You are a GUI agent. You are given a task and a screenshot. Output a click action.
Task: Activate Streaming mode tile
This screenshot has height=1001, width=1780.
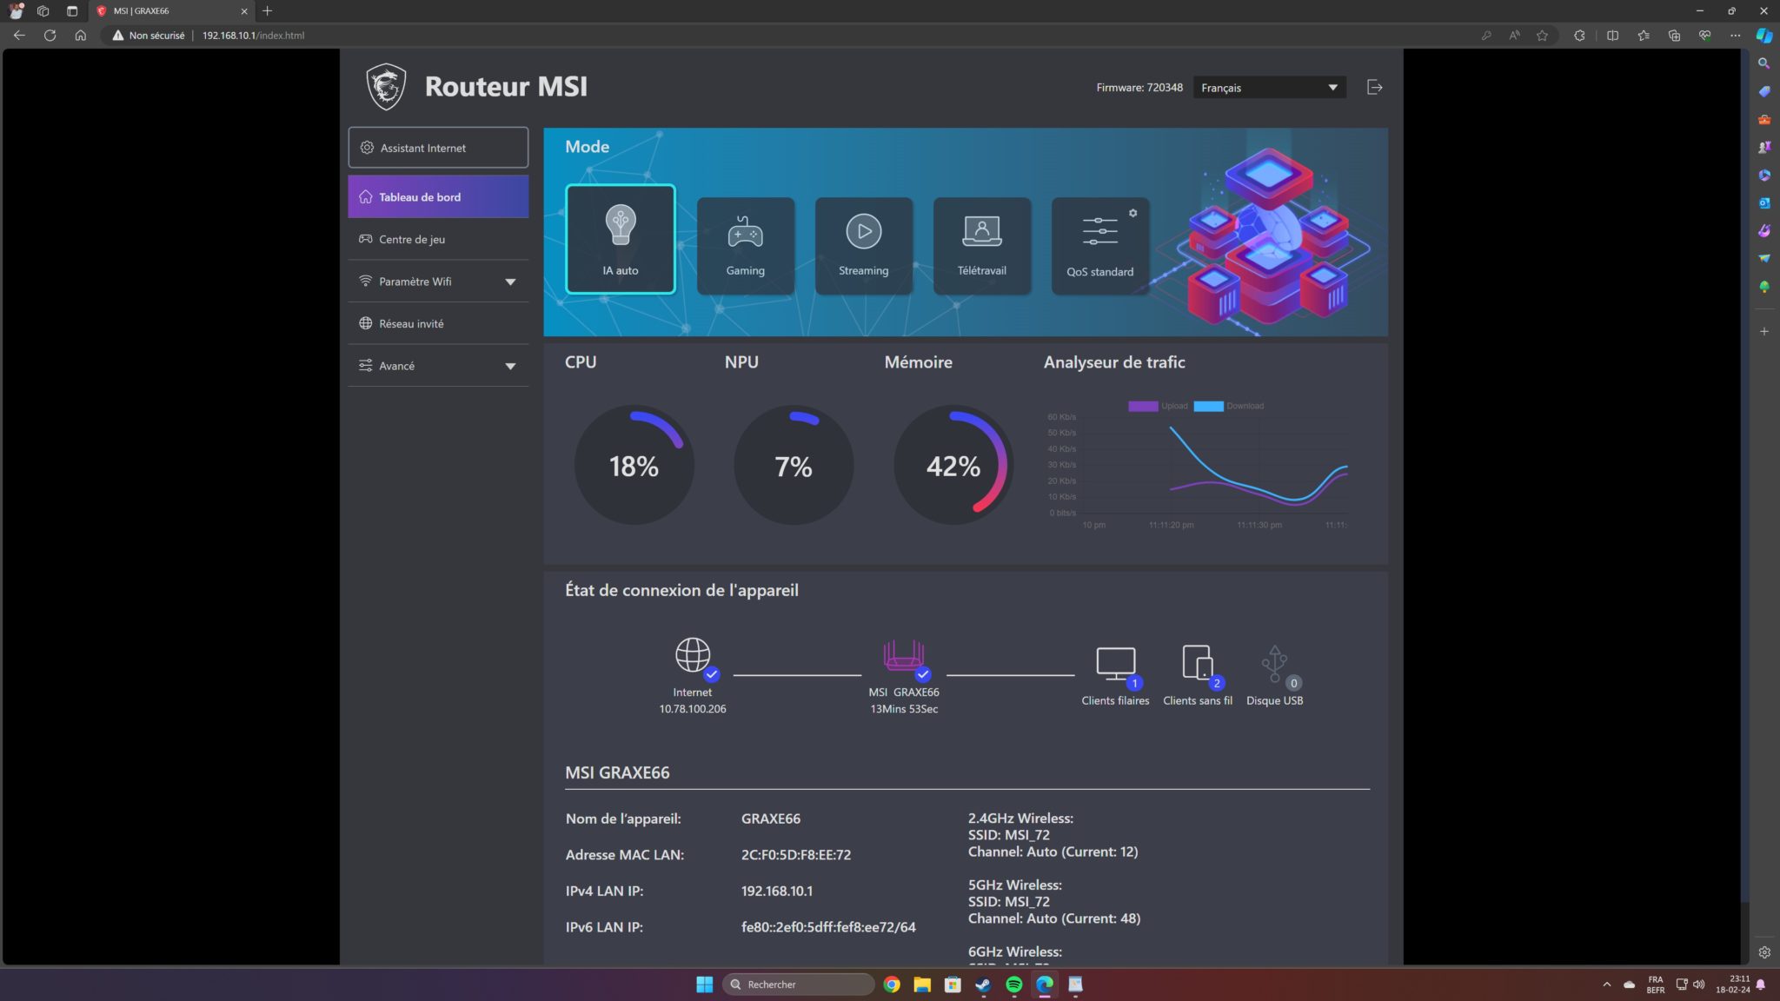863,246
